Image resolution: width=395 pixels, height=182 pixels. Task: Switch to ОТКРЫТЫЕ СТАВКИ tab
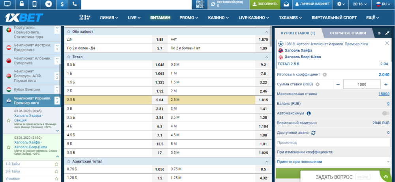click(348, 33)
